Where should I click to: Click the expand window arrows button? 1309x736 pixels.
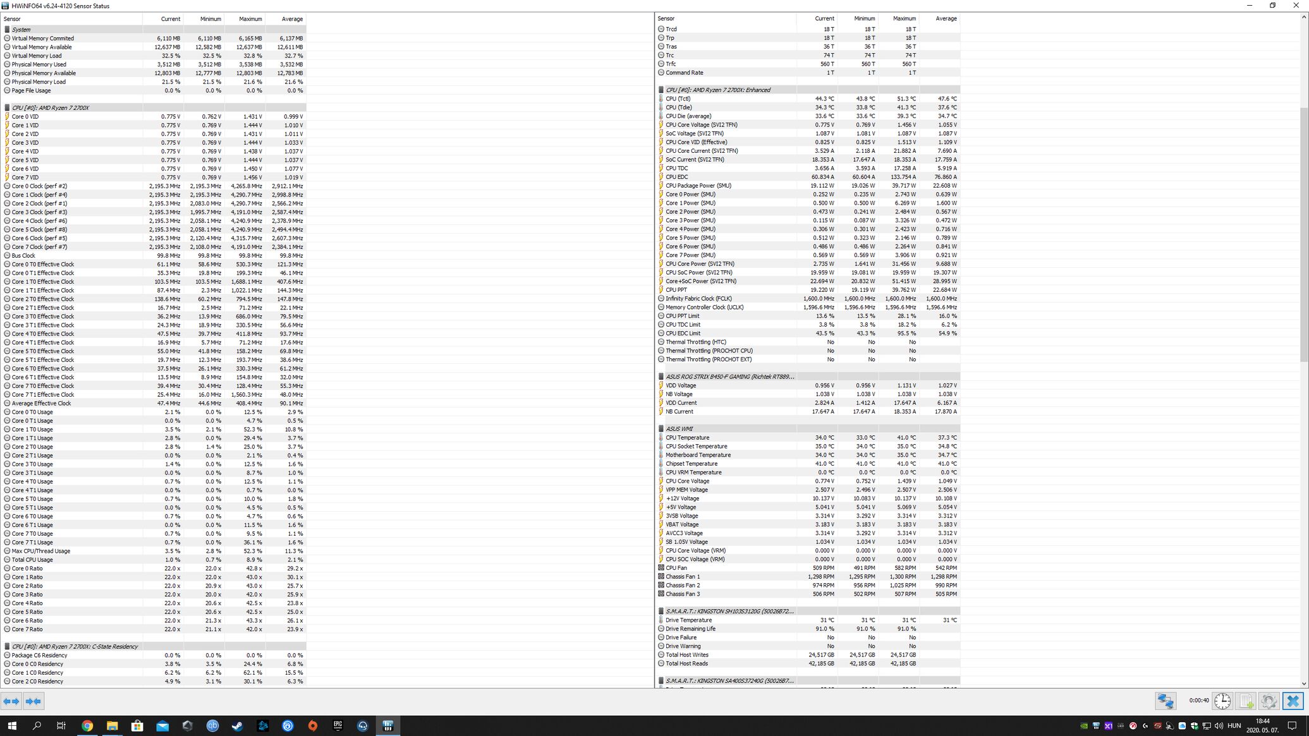(11, 701)
